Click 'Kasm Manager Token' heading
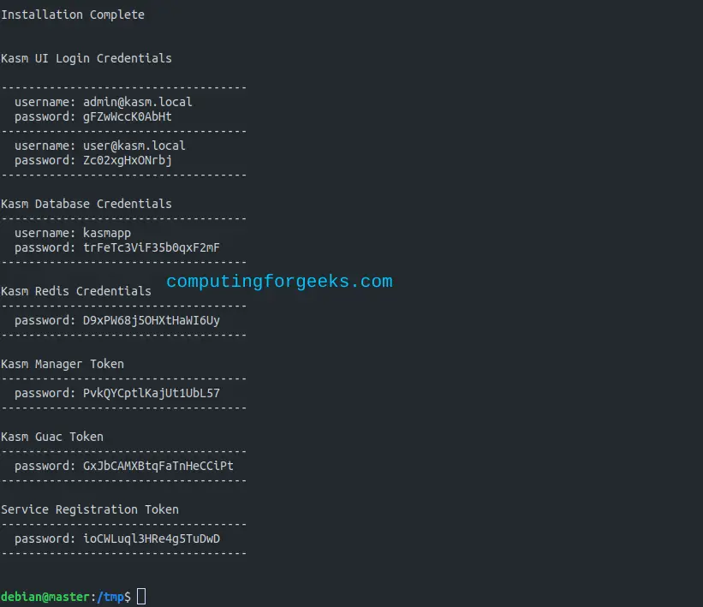703x607 pixels. pos(63,365)
